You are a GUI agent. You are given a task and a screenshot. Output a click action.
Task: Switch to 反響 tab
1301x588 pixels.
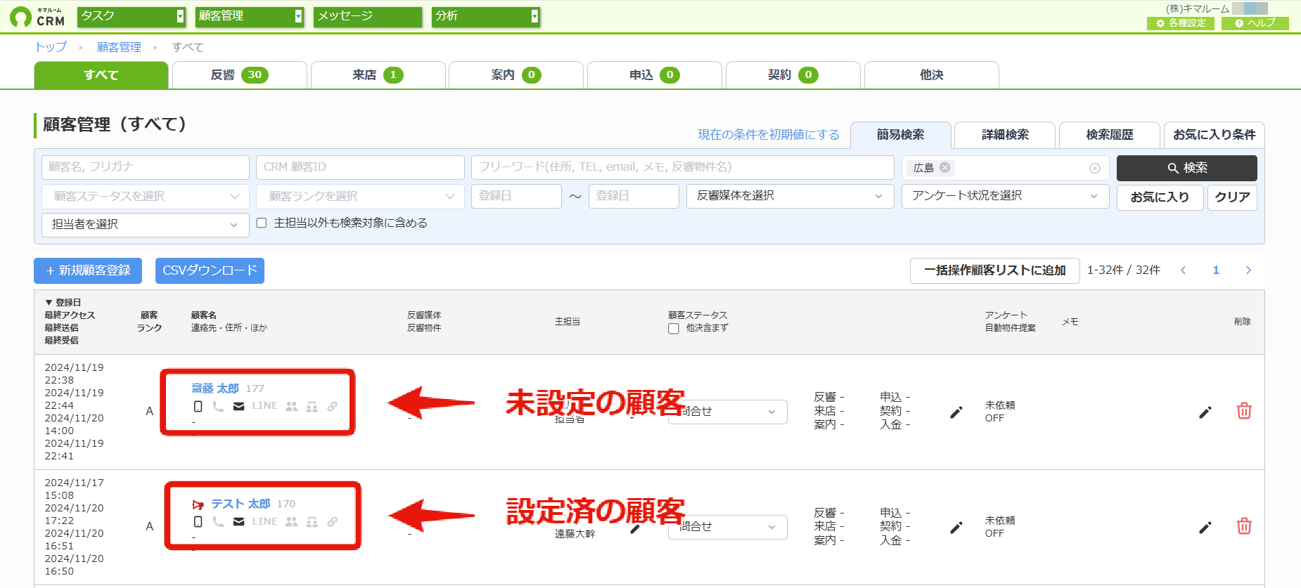click(x=240, y=75)
